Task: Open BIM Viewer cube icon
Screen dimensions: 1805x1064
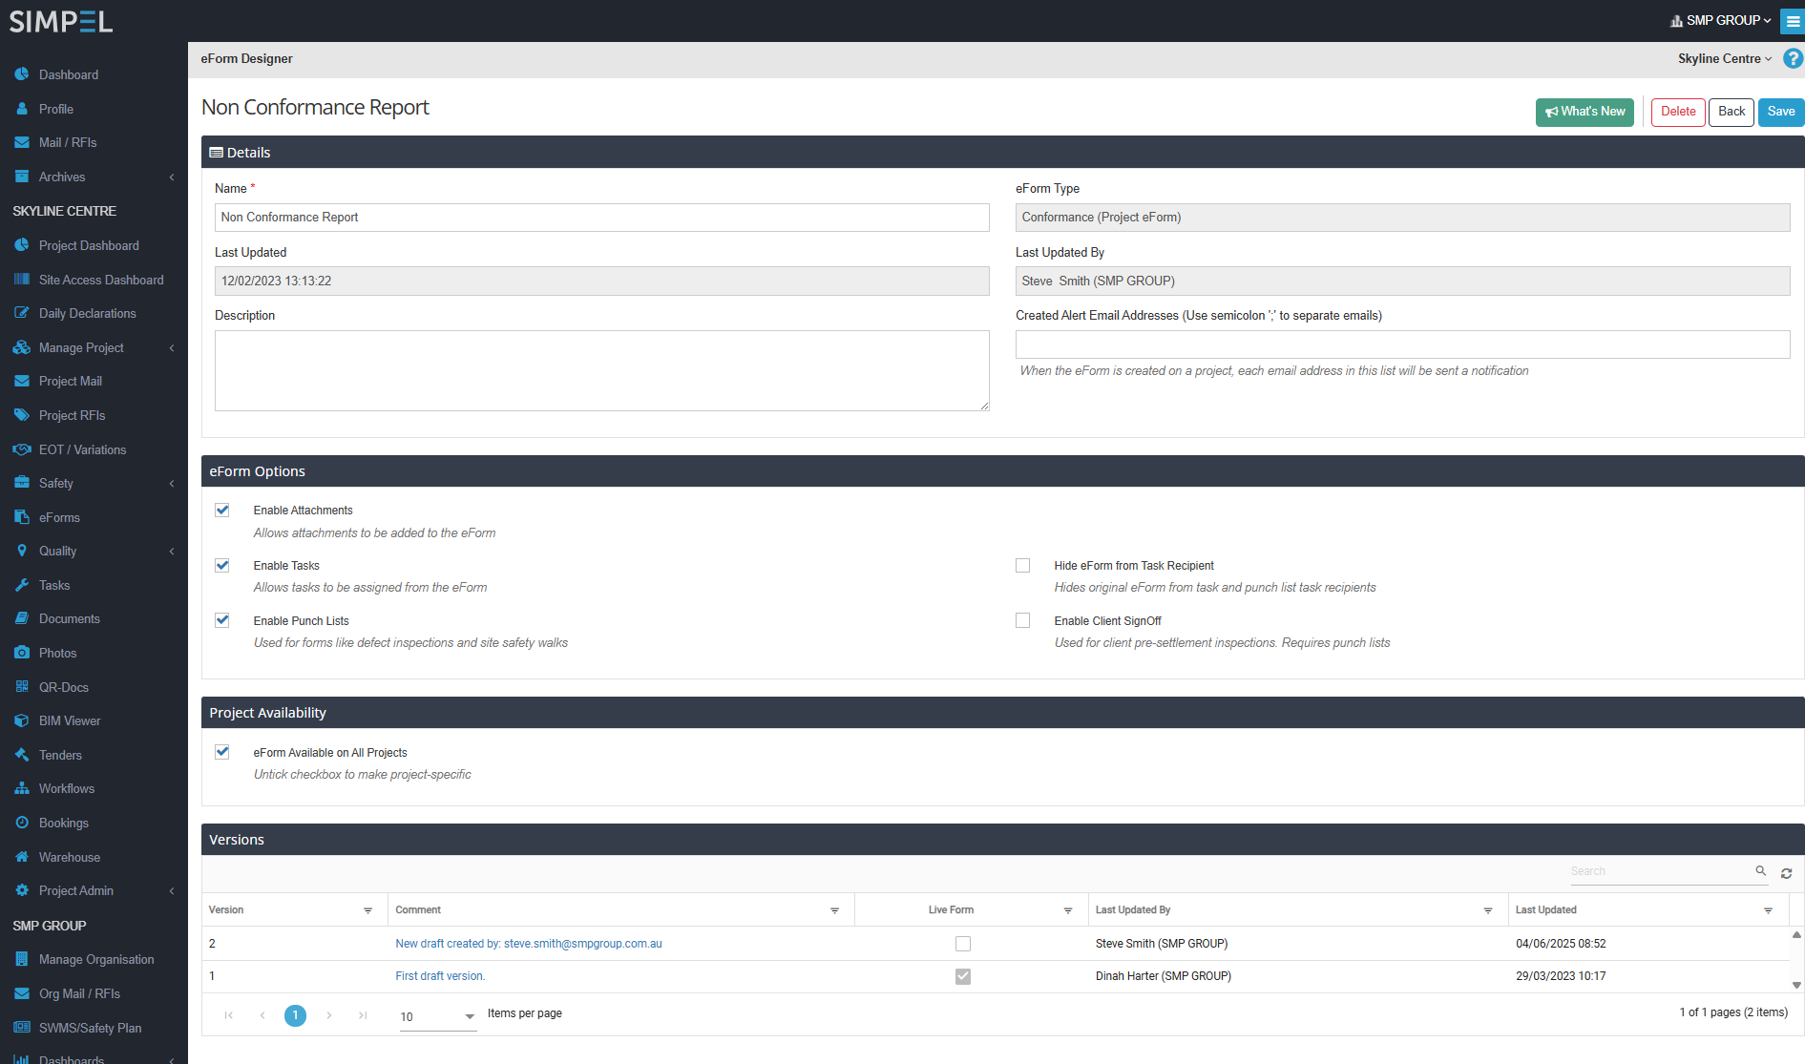Action: [x=22, y=720]
